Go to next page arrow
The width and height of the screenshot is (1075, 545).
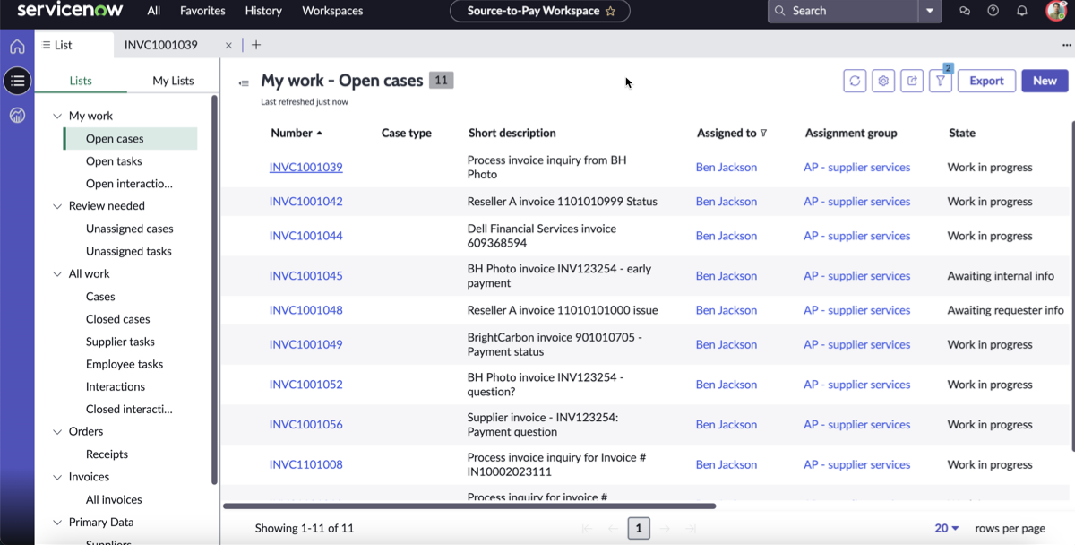pos(665,529)
